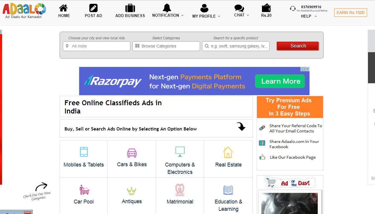Open the MY PROFILE menu label
This screenshot has width=375, height=214.
[204, 16]
